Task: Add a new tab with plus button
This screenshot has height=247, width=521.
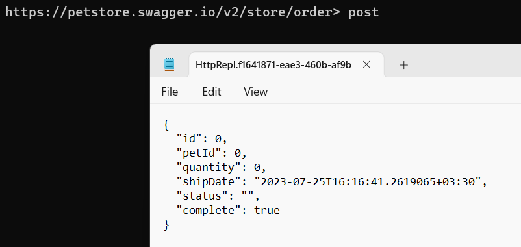Action: point(403,65)
